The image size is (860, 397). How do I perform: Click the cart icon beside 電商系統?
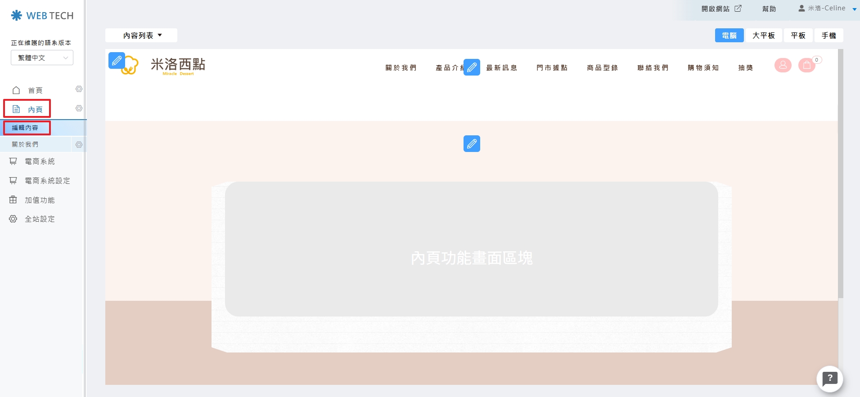[13, 161]
